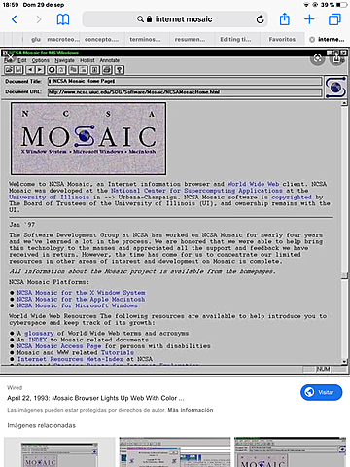
Task: Click 'NCSA Mosaic for the Apple Macintosh'
Action: coord(81,299)
